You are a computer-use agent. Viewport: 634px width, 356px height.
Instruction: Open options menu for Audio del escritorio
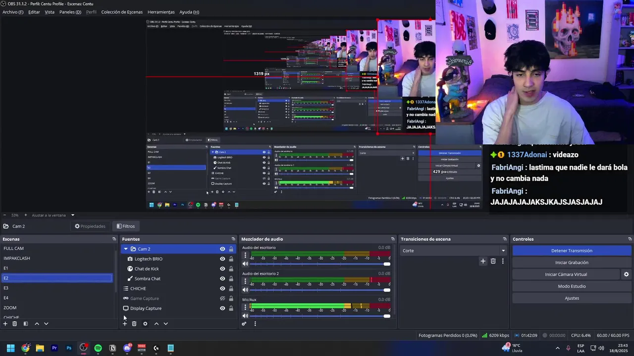[245, 256]
